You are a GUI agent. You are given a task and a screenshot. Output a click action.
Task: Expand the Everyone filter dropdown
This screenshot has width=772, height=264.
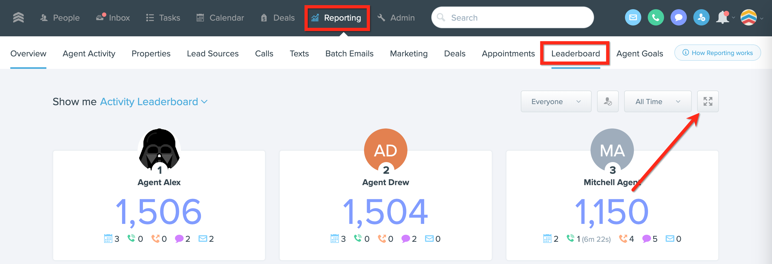point(556,101)
